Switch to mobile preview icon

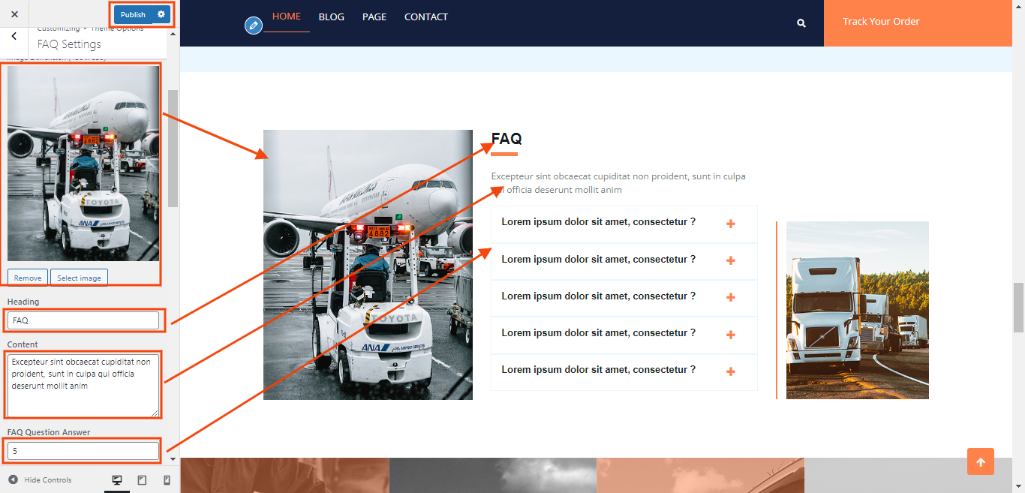(167, 480)
